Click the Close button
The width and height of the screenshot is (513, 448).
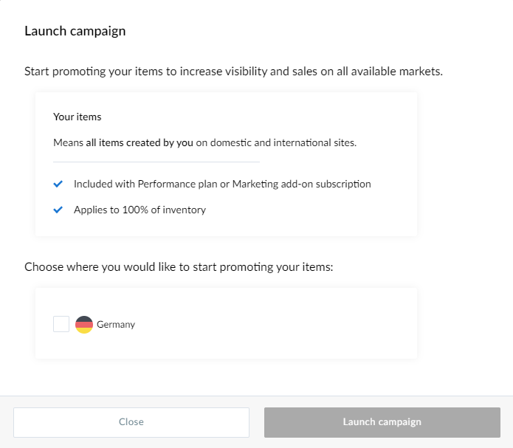click(131, 422)
